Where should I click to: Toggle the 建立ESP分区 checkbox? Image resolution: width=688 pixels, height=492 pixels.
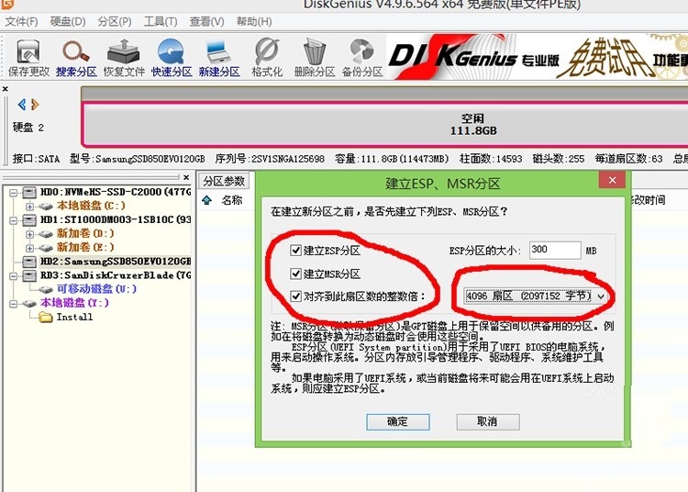click(295, 251)
